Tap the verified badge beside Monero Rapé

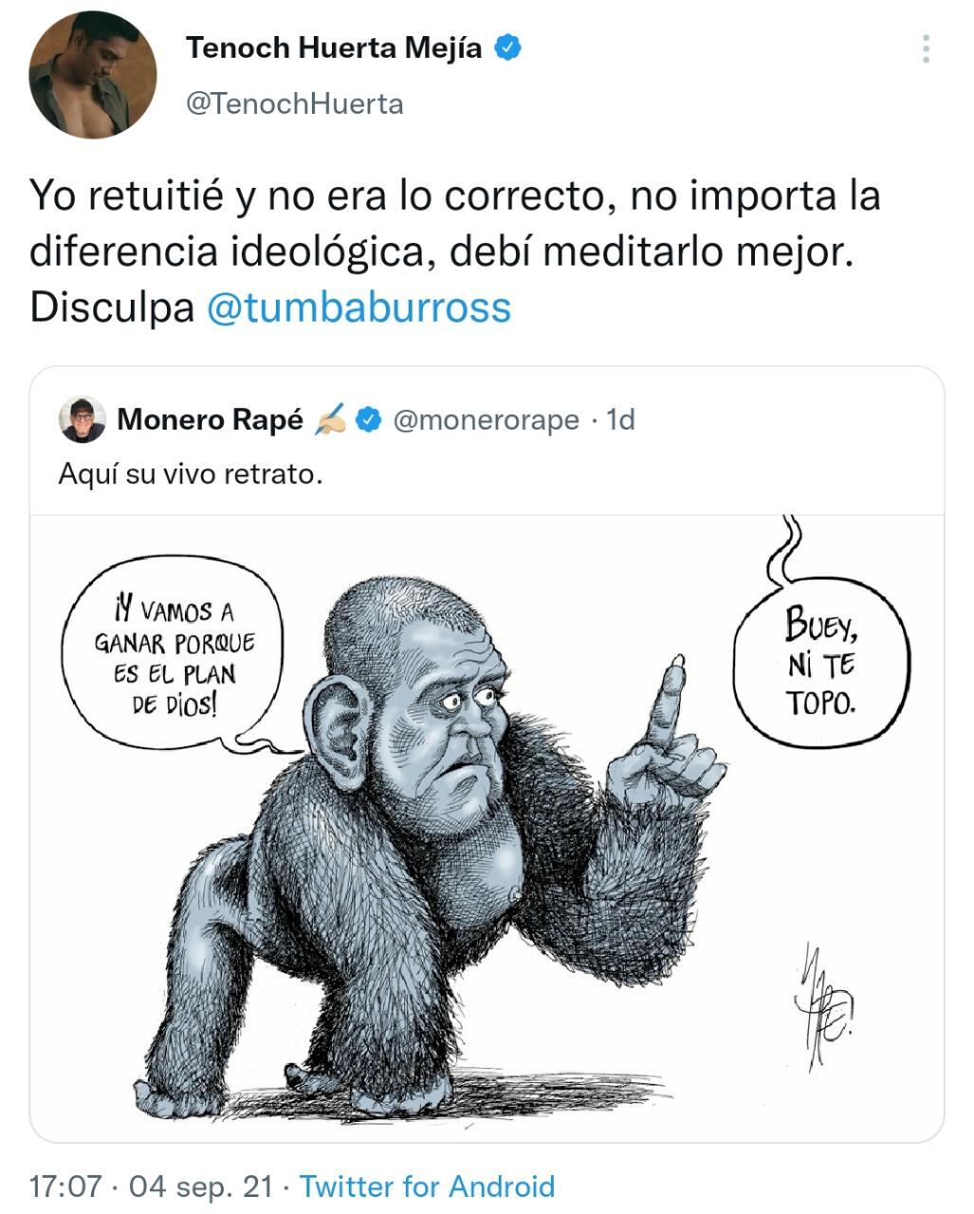click(369, 419)
